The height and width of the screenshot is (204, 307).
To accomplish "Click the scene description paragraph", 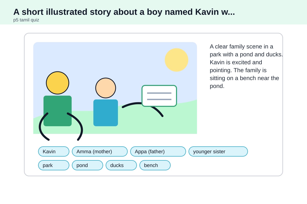I will pyautogui.click(x=246, y=66).
